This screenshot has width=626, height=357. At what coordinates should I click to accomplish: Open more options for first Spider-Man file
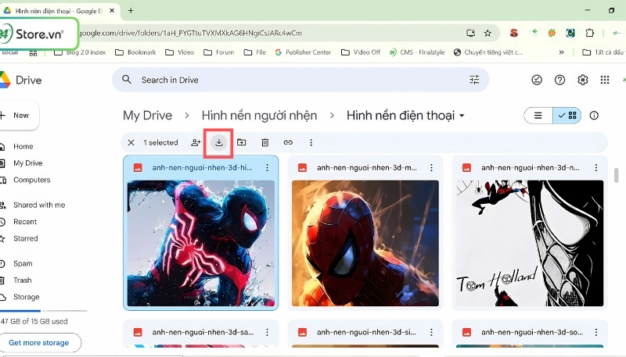pos(267,167)
